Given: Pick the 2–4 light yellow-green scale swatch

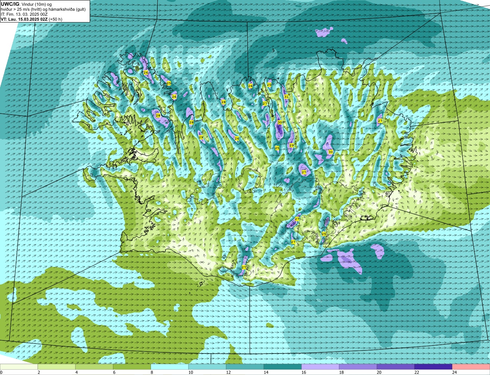Looking at the screenshot, I should pos(57,367).
